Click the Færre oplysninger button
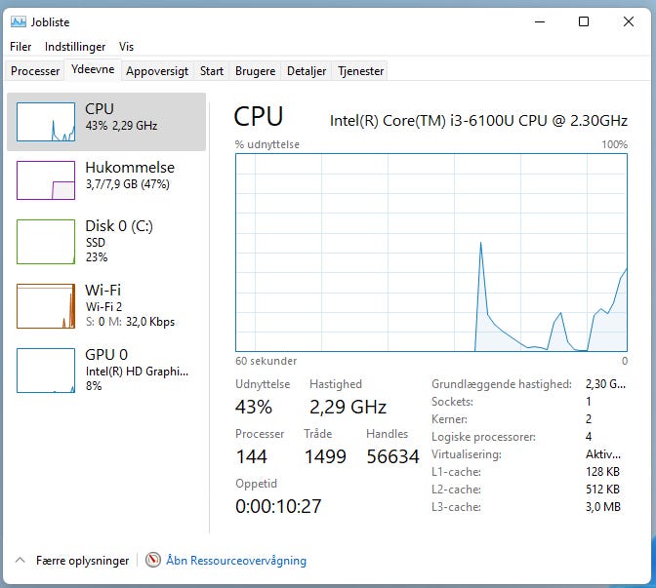 pos(72,561)
